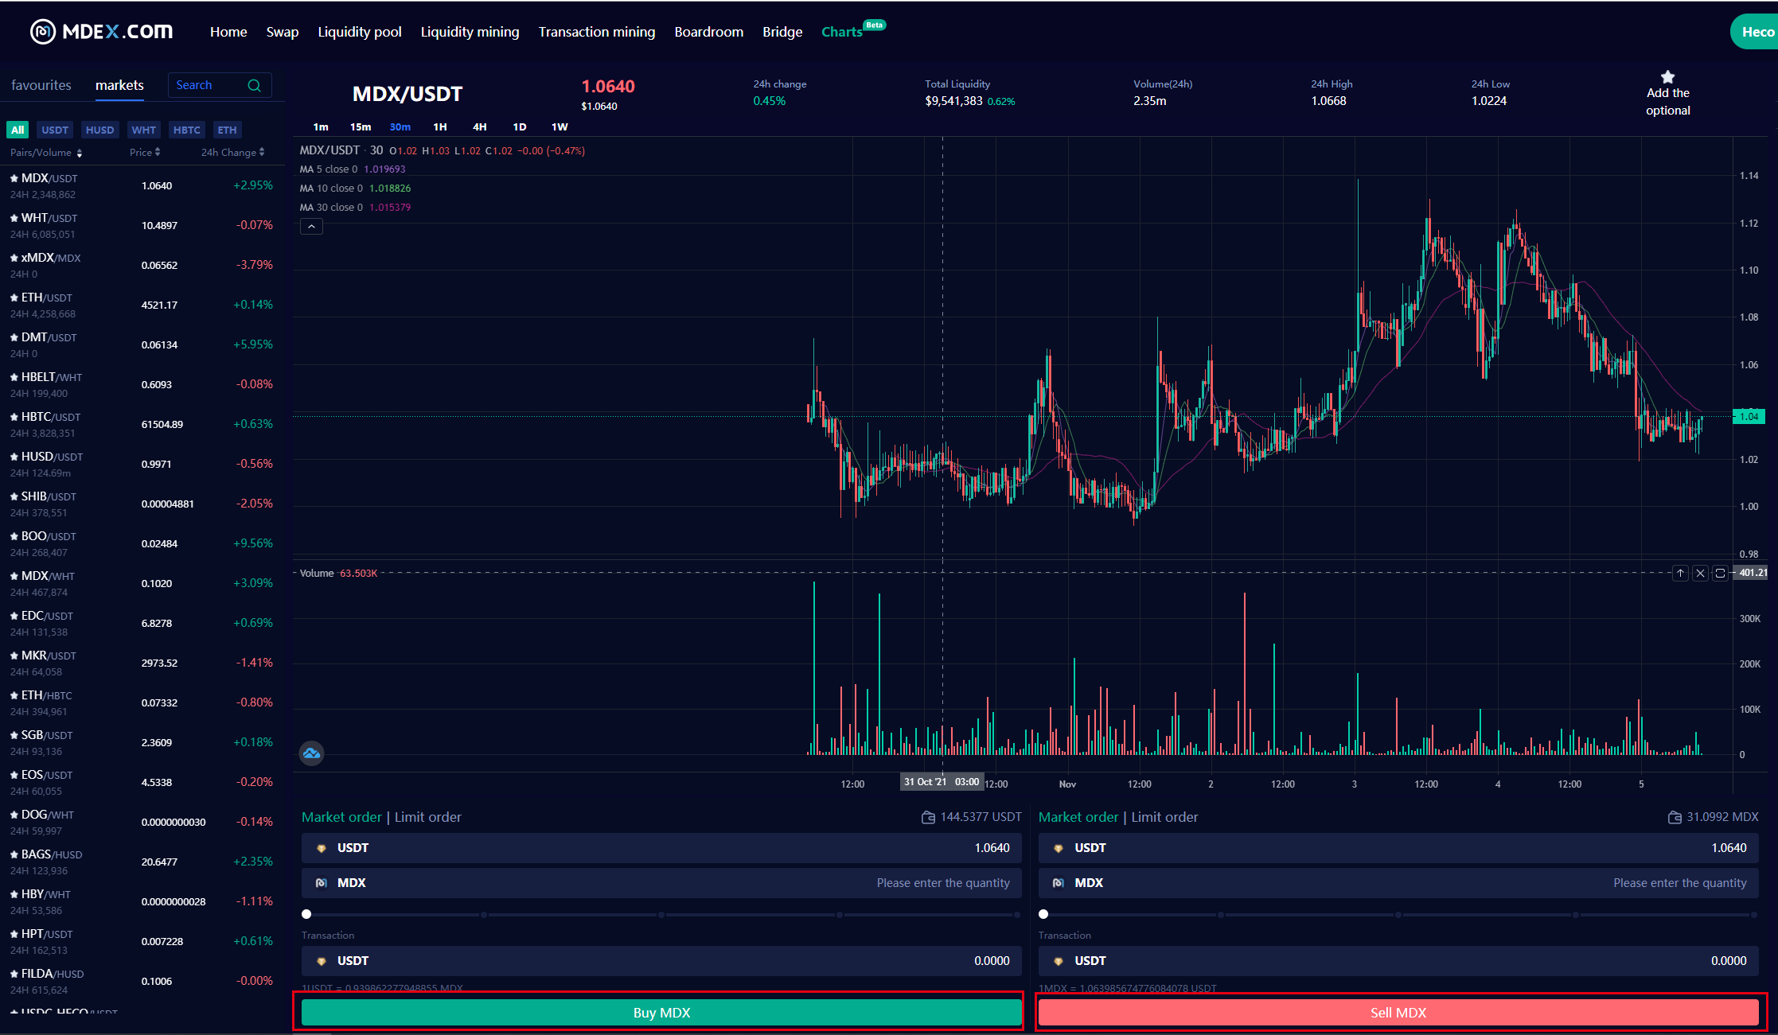Click the Buy MDX button

[661, 1012]
